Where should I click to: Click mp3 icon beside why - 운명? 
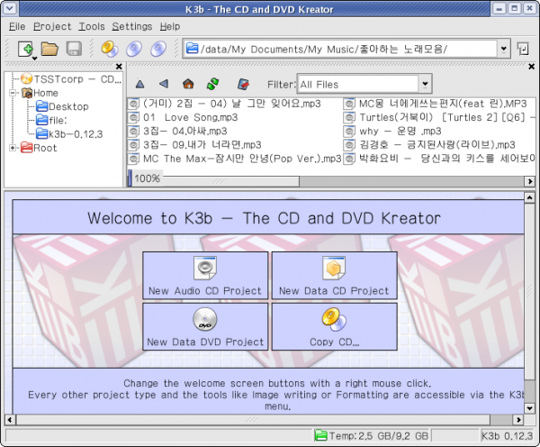pyautogui.click(x=349, y=132)
